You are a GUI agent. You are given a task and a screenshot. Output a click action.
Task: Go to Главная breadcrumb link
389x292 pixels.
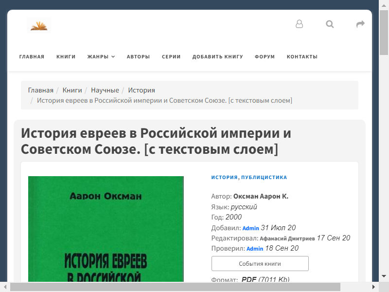click(x=41, y=90)
